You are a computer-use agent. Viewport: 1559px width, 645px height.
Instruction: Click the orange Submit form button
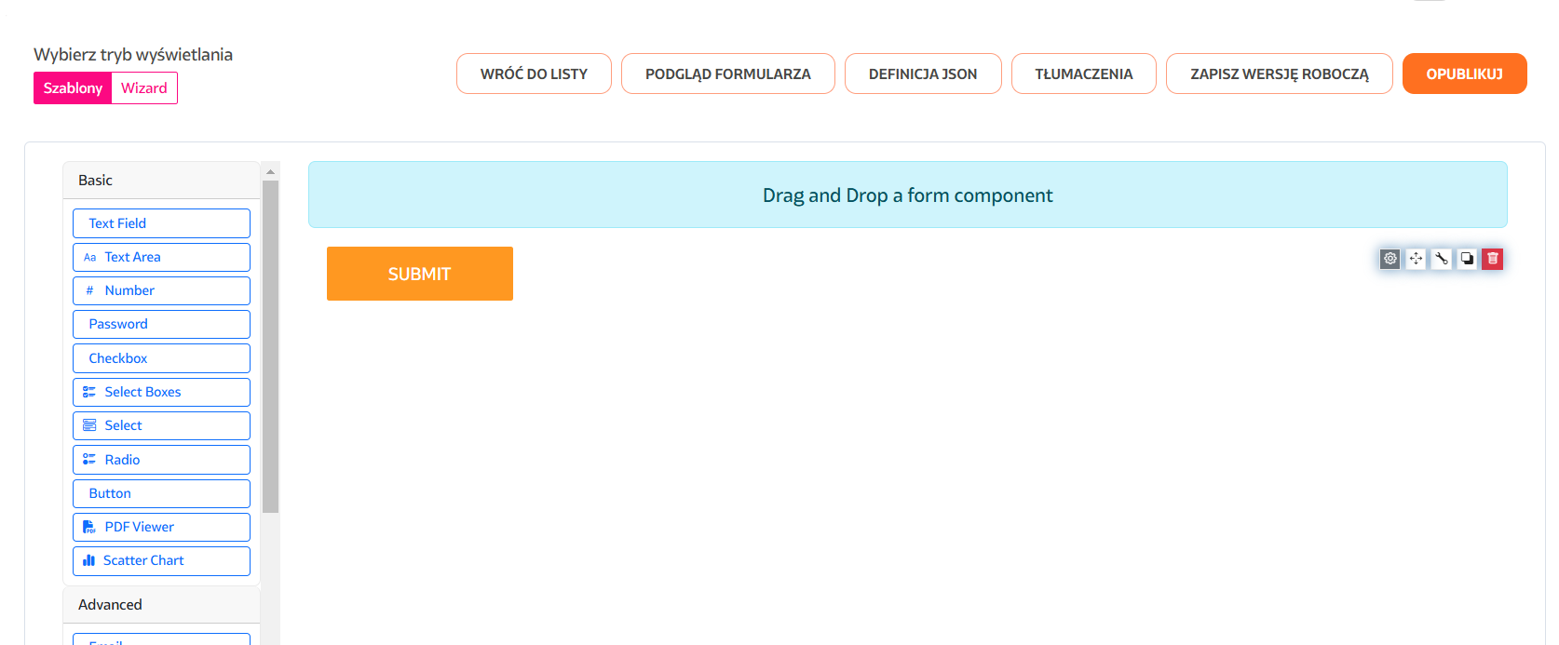tap(419, 274)
